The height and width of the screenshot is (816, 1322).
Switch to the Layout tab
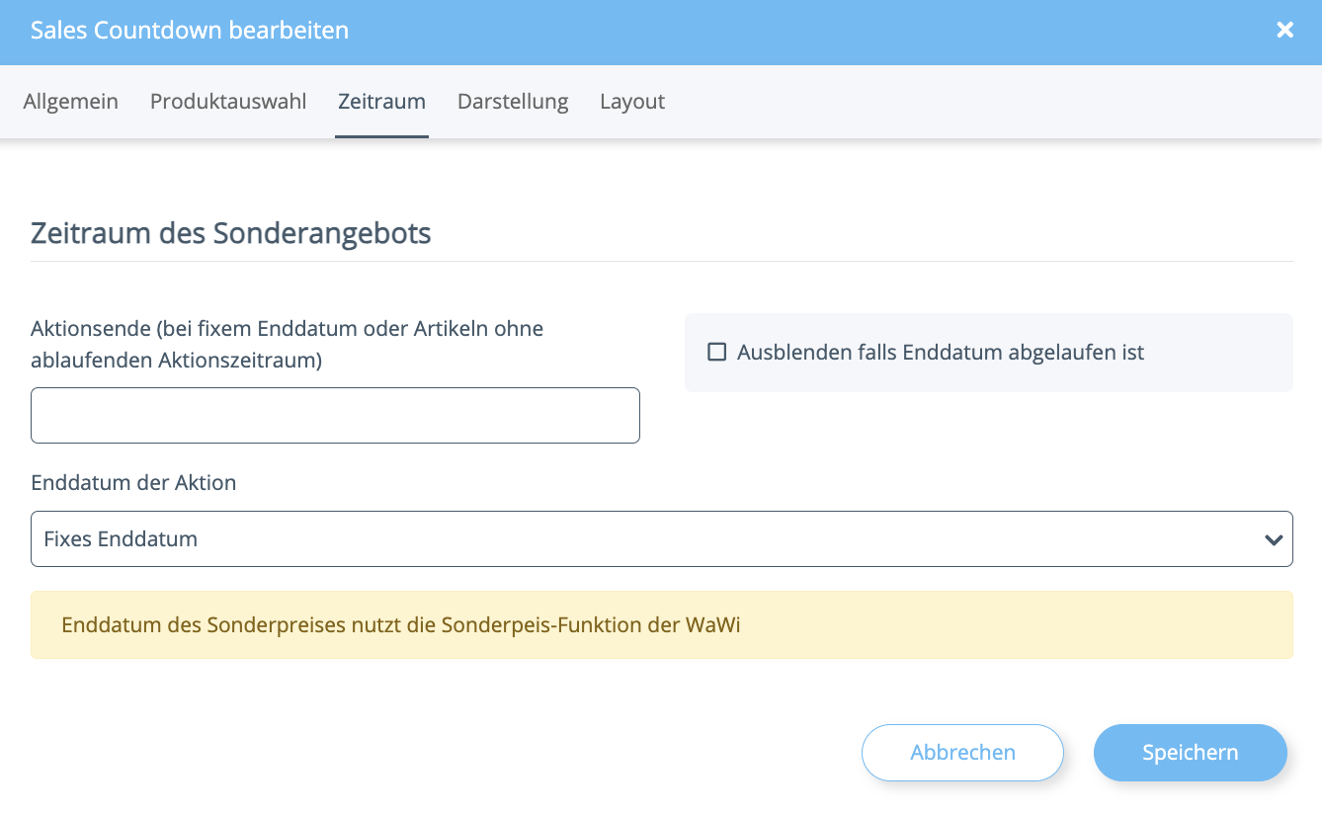point(632,101)
